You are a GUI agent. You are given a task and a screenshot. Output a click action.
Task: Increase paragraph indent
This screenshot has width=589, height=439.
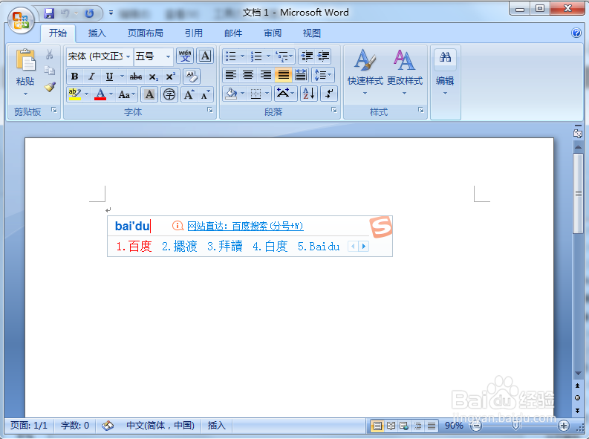(323, 56)
